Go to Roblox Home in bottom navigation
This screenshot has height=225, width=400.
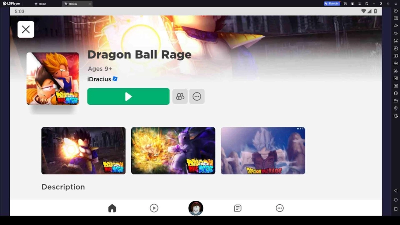coord(112,208)
